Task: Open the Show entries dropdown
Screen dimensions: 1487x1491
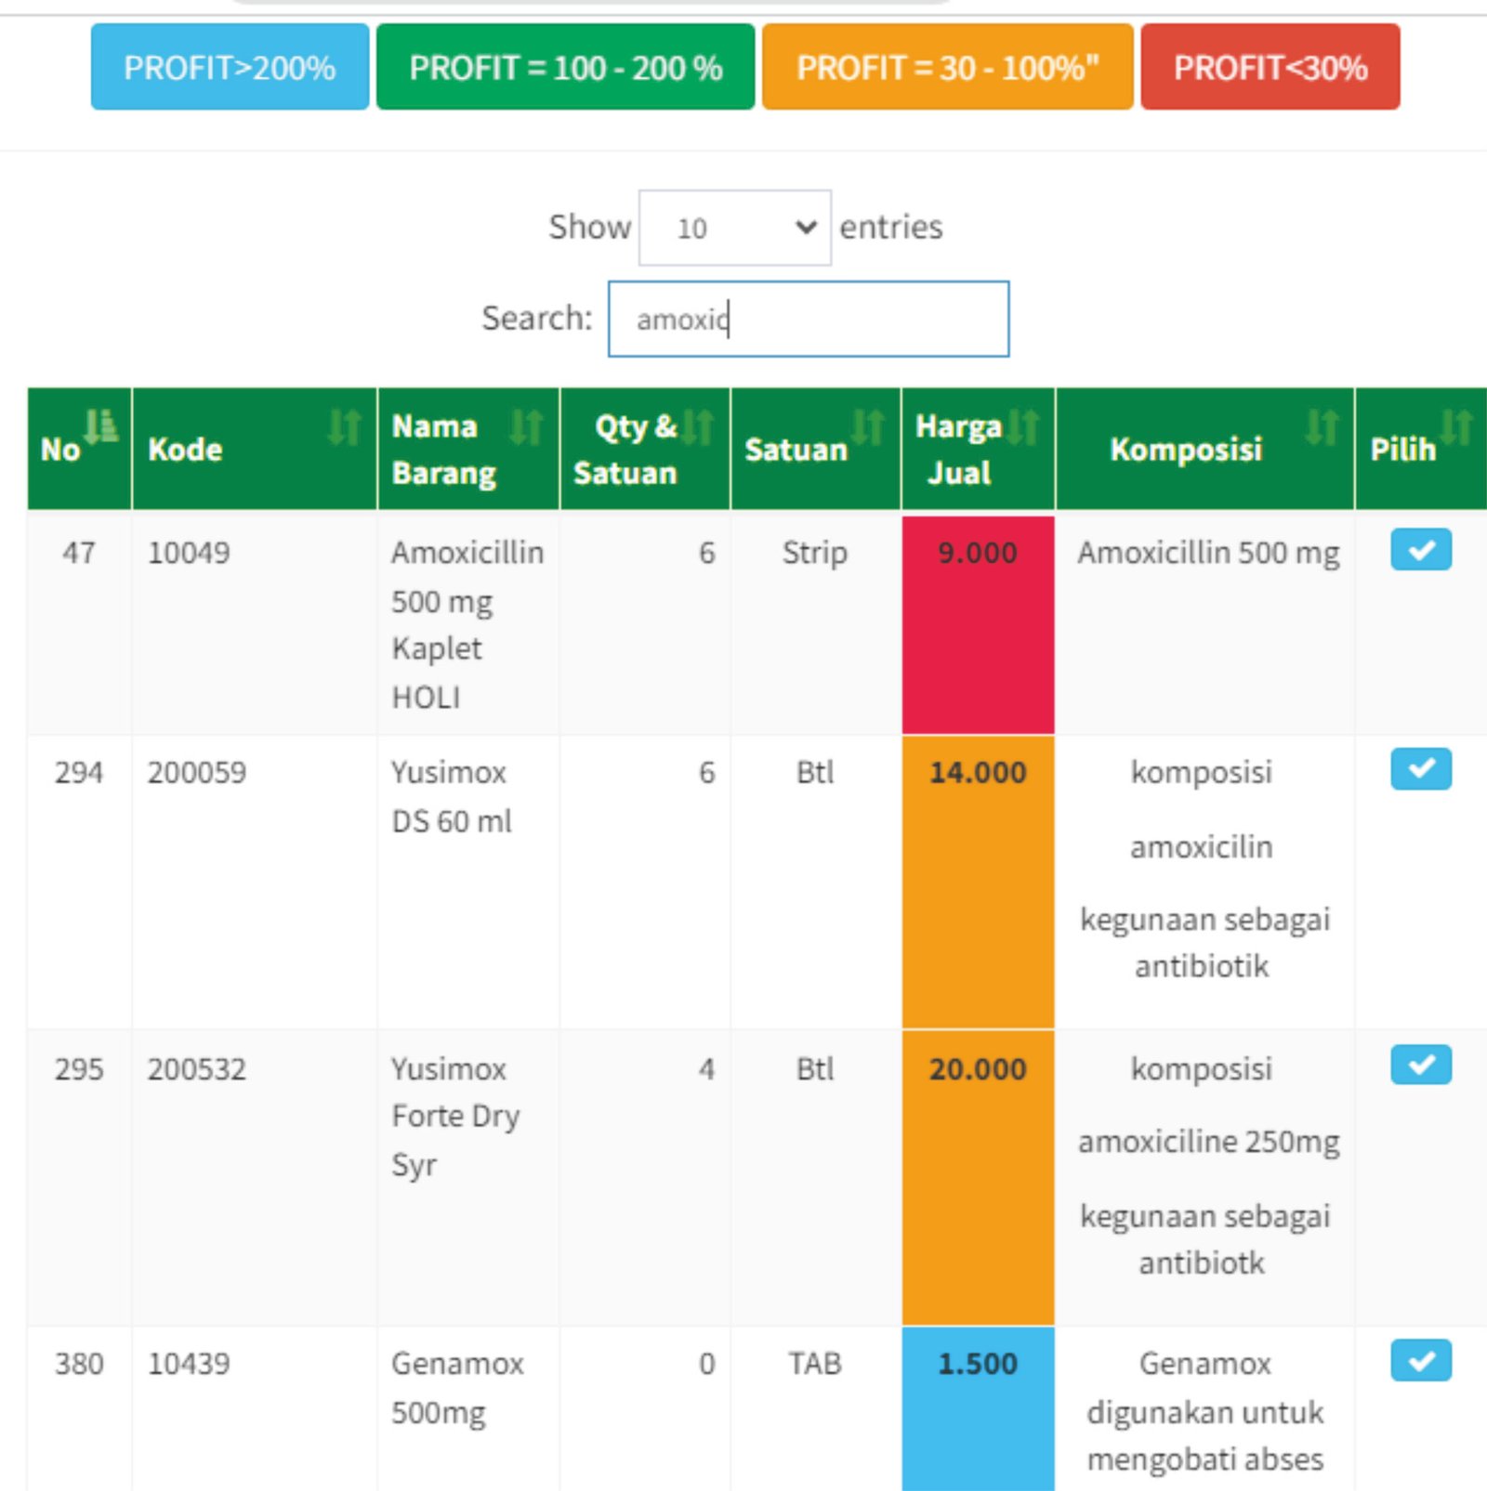Action: pos(735,228)
